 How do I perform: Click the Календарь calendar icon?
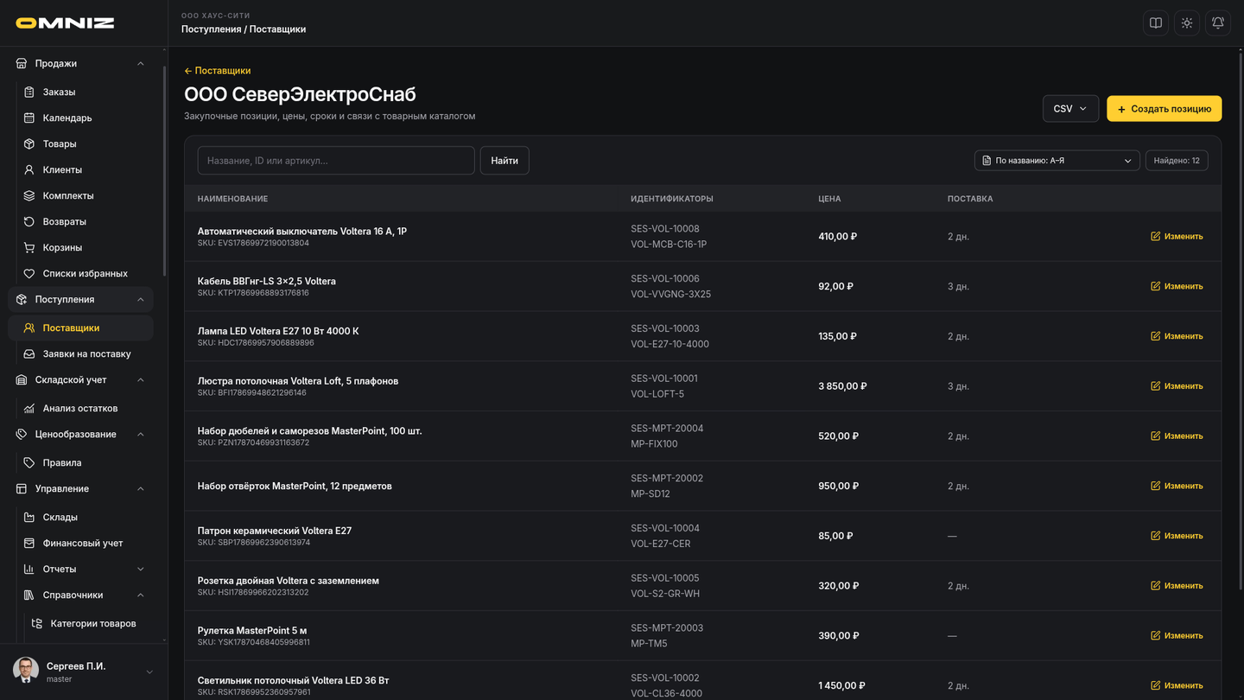(x=29, y=118)
